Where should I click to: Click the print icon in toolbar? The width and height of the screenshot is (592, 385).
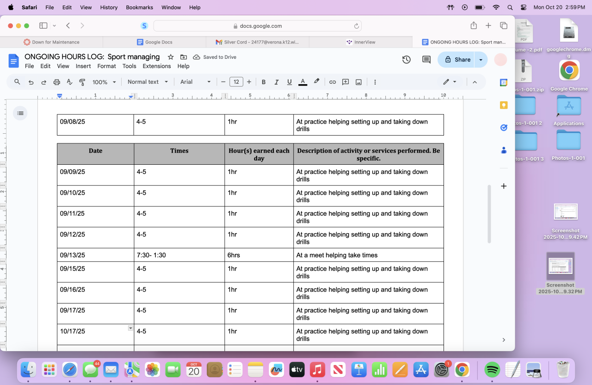click(x=56, y=82)
